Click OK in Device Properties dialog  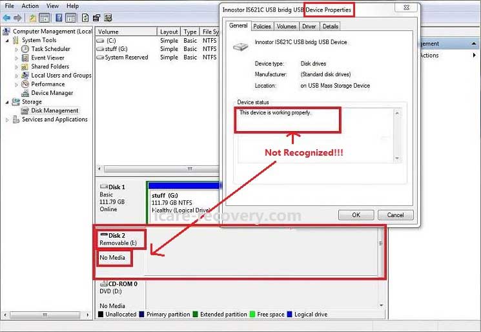pyautogui.click(x=356, y=215)
